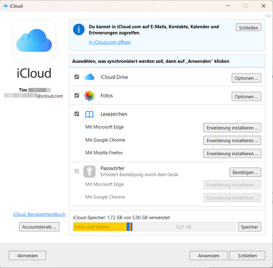Open the 'In iCloud.com öffnen' link

coord(110,42)
